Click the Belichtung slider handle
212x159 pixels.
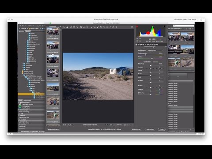coord(151,65)
